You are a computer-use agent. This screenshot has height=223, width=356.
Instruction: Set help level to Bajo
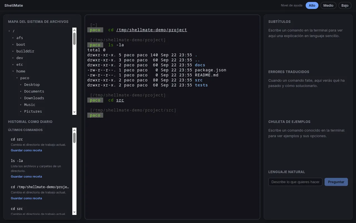tap(345, 6)
